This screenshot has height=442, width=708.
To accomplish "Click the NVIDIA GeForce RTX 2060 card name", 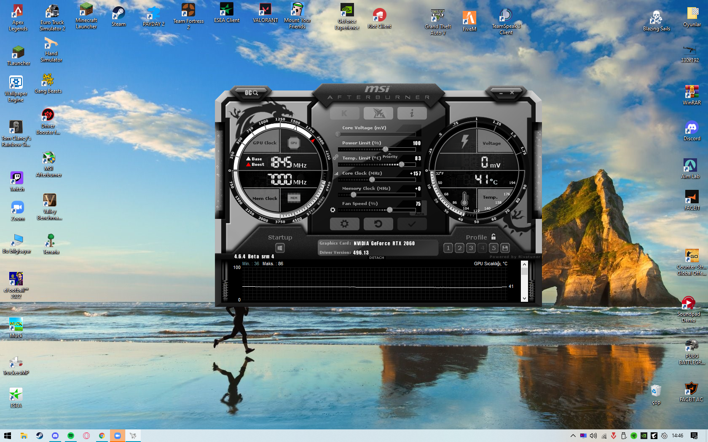I will [x=384, y=243].
